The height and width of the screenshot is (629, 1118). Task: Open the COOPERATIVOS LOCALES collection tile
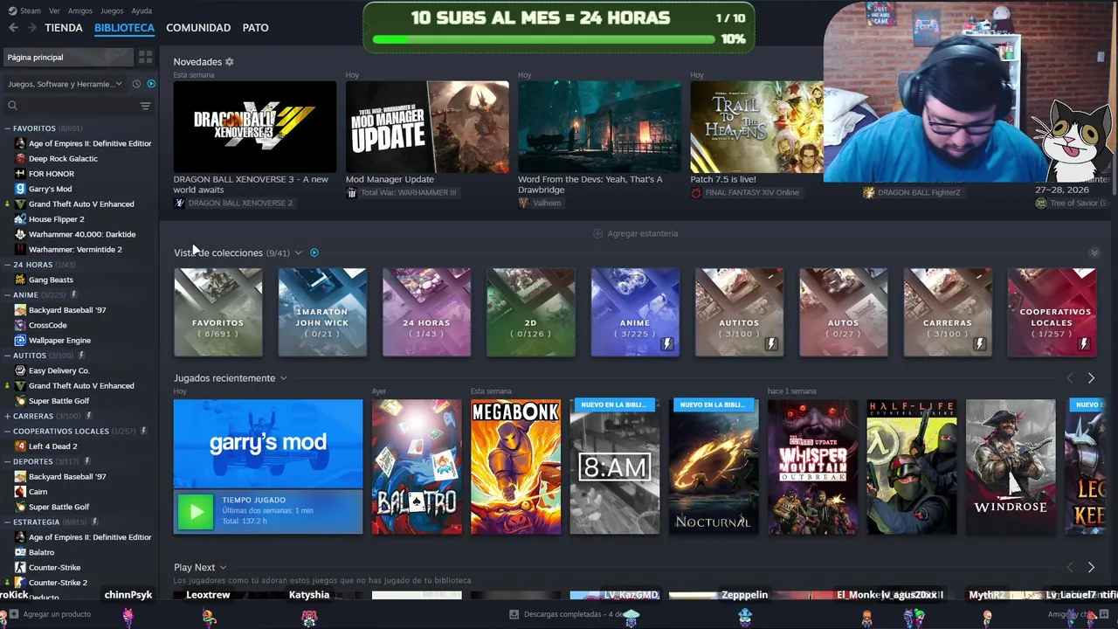[1052, 313]
